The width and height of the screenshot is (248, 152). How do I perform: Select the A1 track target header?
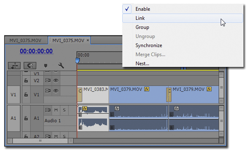(36, 118)
